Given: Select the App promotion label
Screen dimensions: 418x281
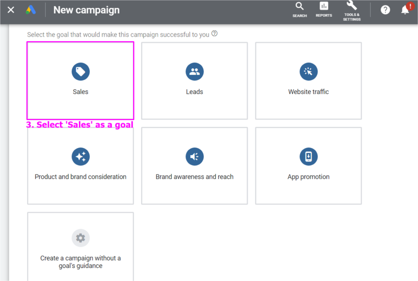Looking at the screenshot, I should click(x=308, y=177).
